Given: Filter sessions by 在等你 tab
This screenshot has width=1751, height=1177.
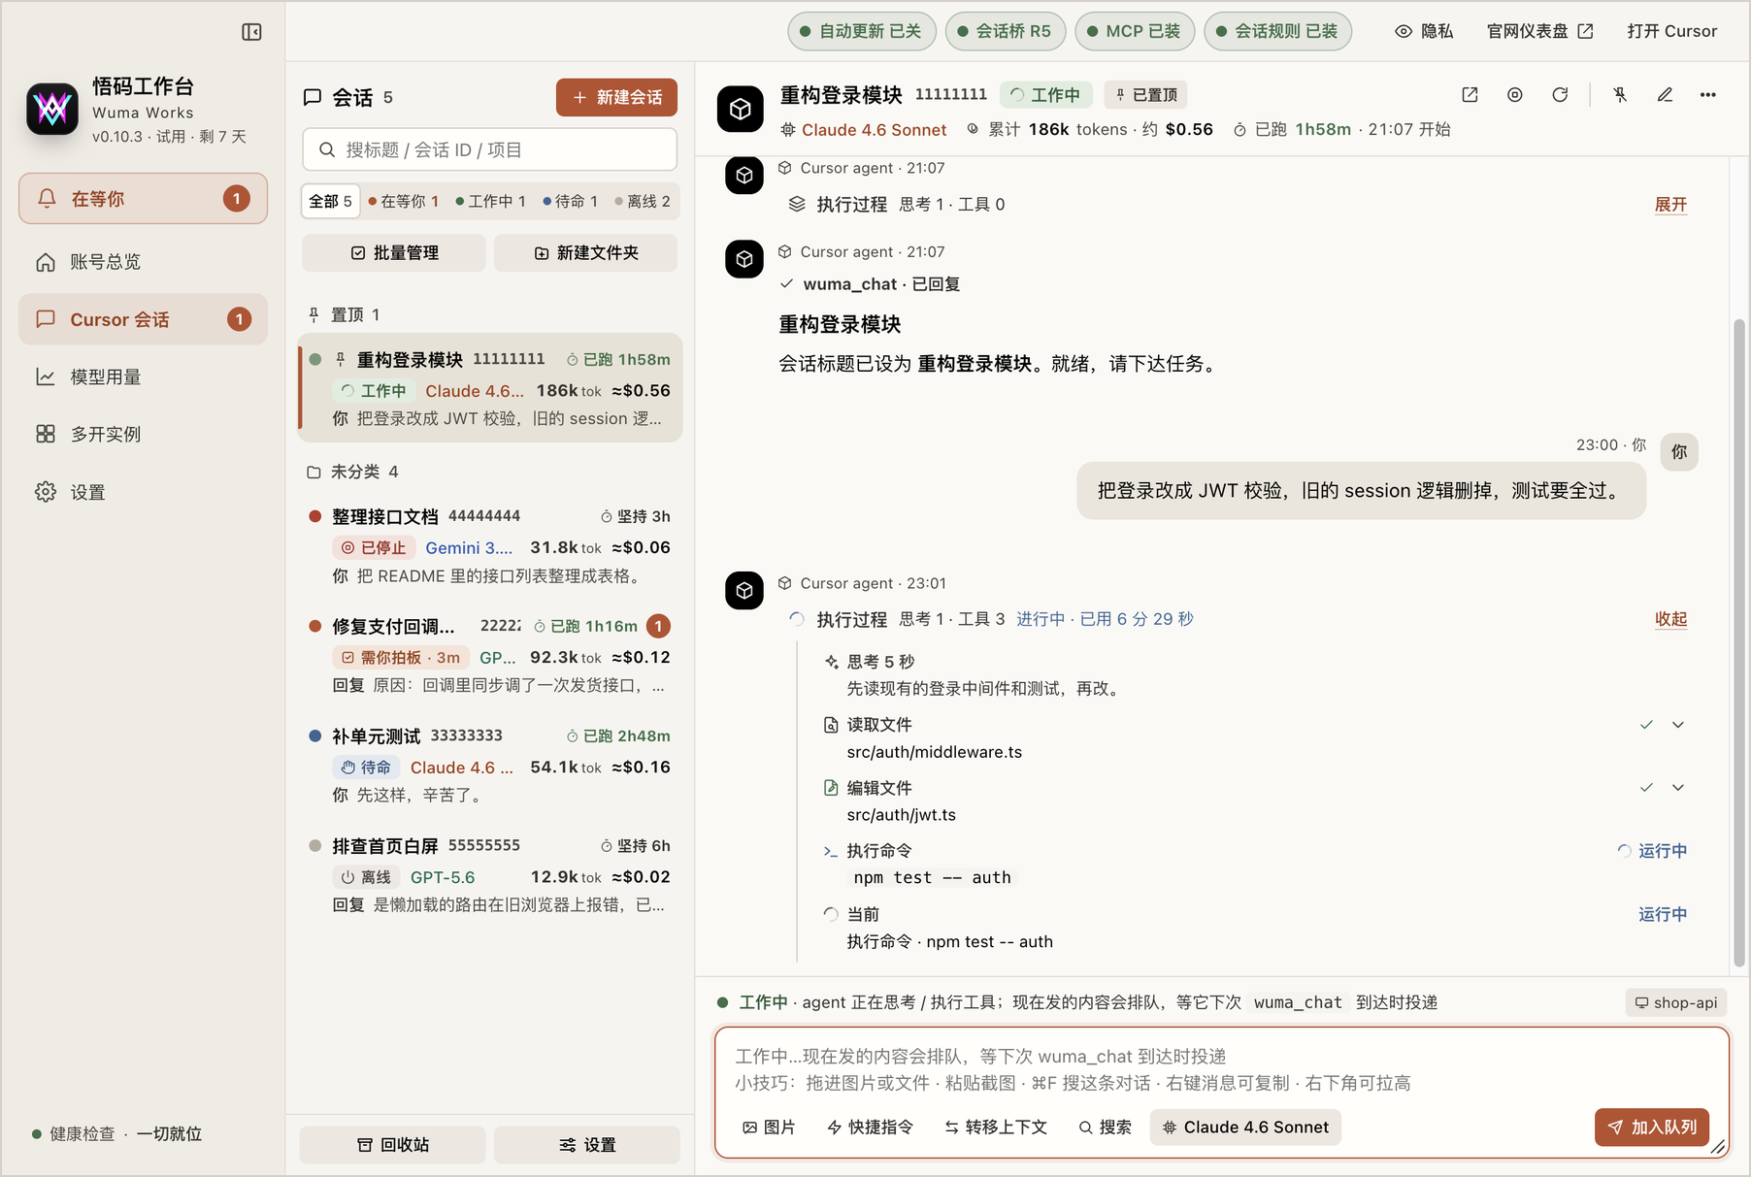Looking at the screenshot, I should [403, 201].
